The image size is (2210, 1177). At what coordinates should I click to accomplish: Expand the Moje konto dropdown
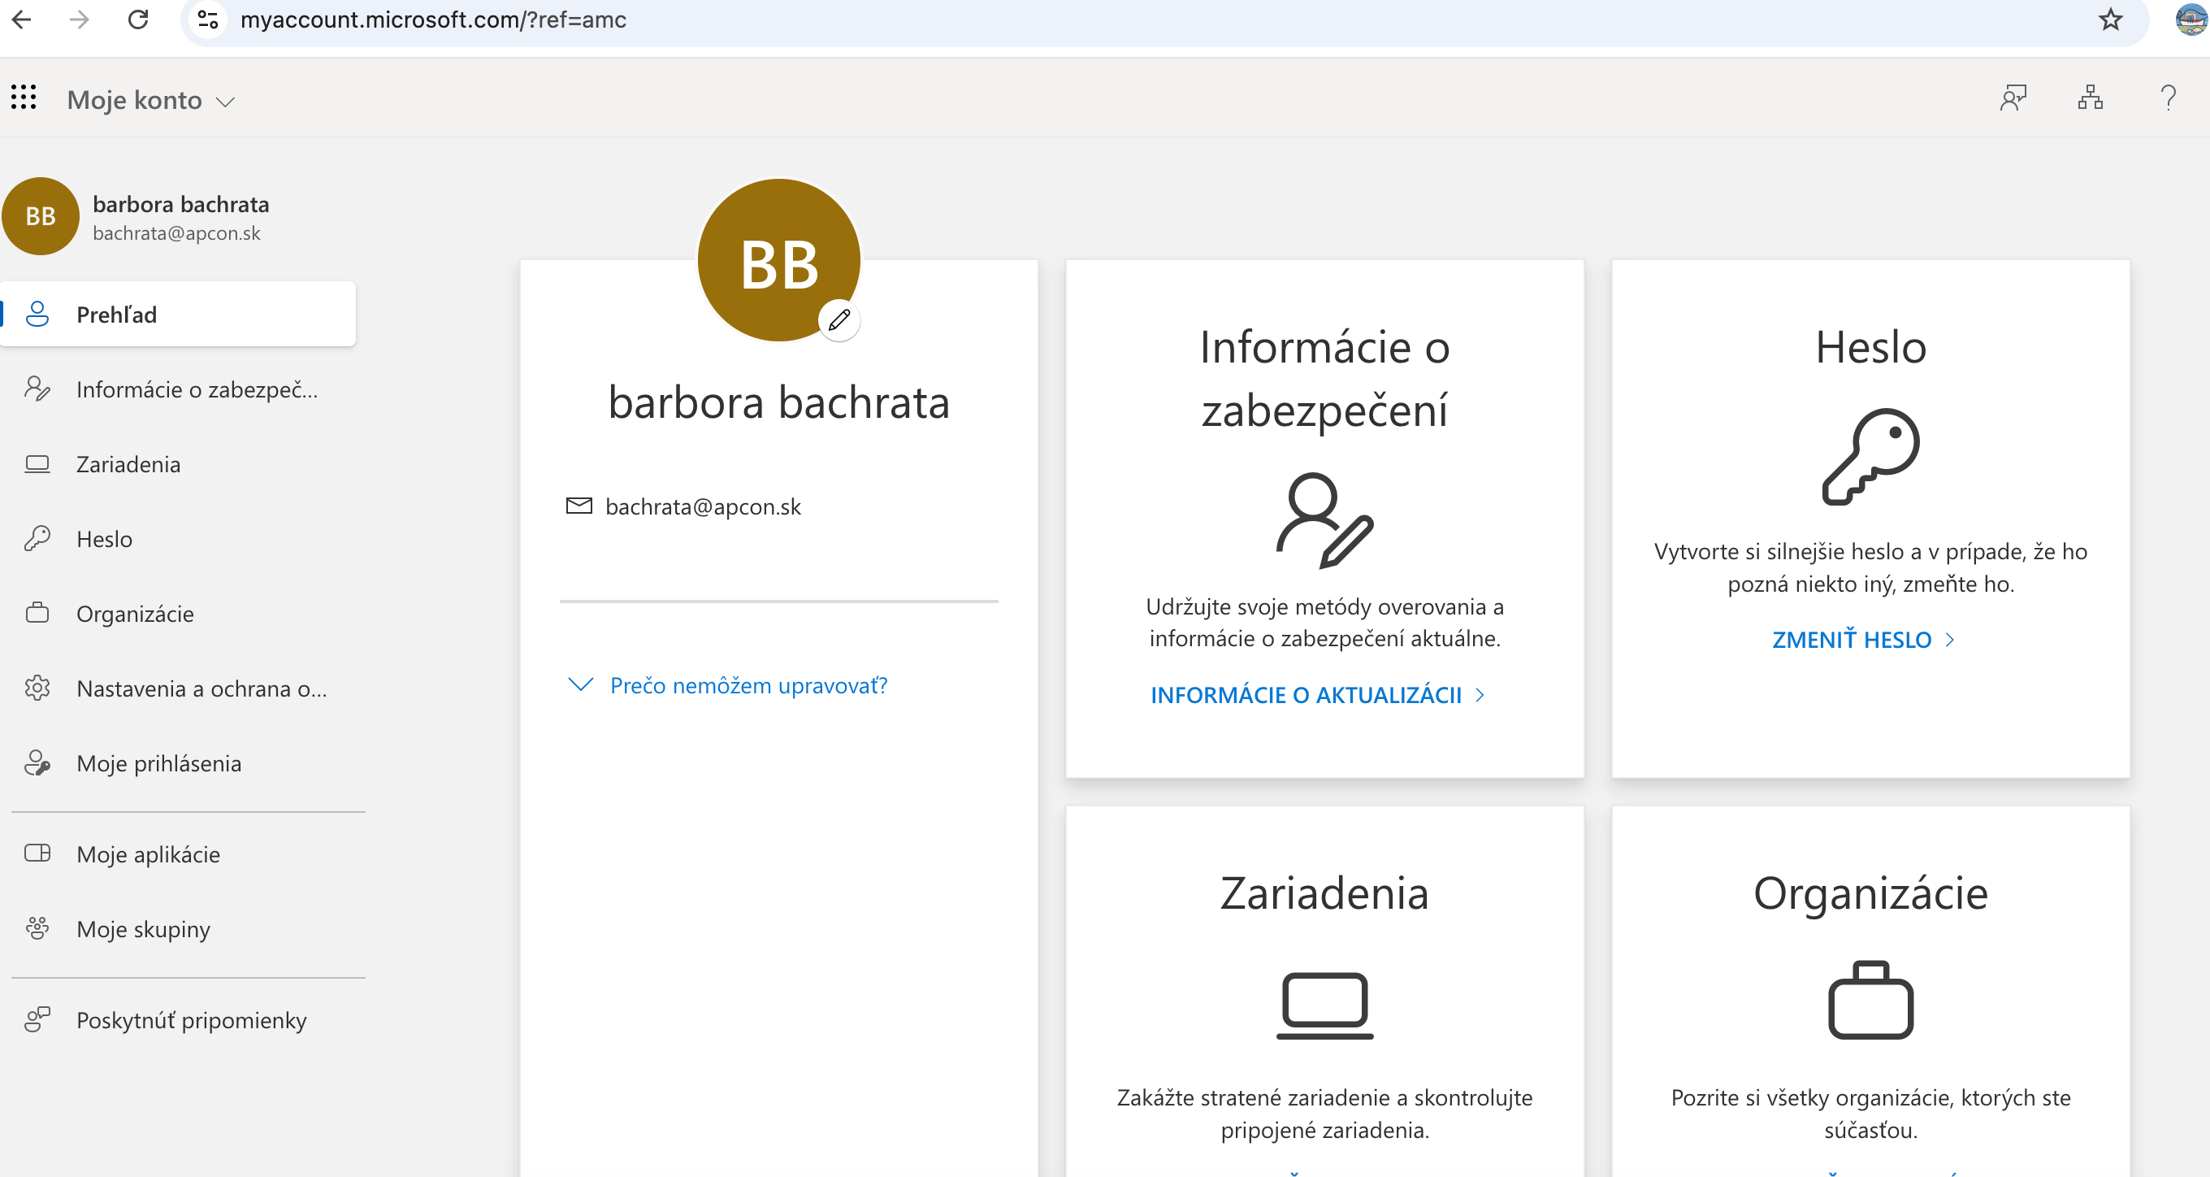151,101
